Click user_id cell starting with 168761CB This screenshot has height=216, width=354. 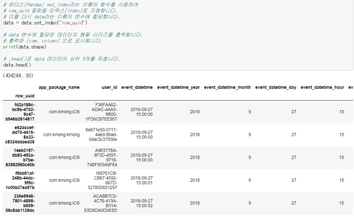pos(102,180)
